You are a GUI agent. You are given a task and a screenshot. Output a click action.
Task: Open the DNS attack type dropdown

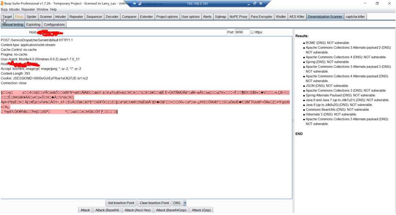pos(185,203)
